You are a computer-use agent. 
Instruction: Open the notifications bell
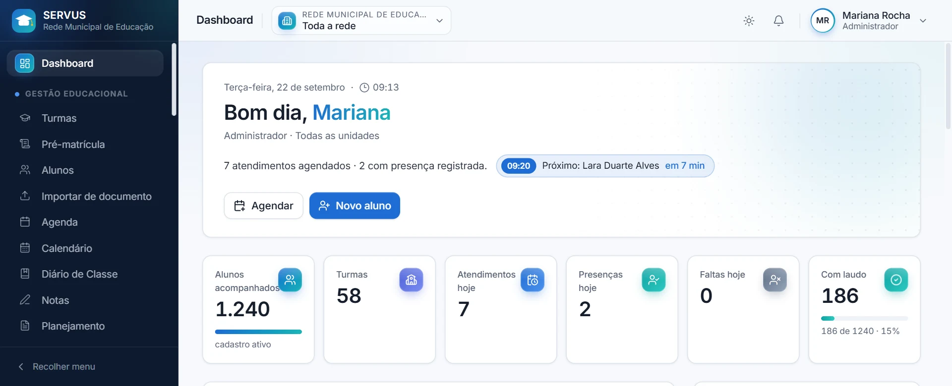tap(778, 21)
